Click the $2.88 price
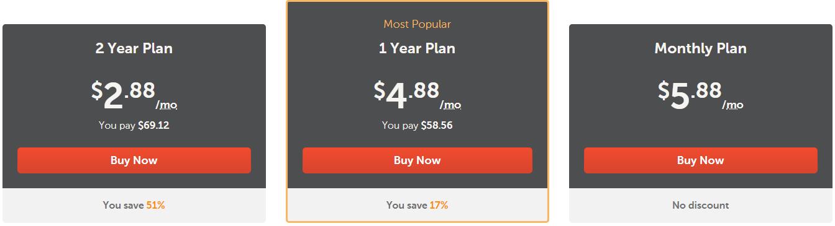 [x=124, y=95]
